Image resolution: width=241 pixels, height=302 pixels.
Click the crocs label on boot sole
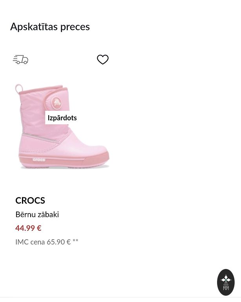tap(39, 160)
